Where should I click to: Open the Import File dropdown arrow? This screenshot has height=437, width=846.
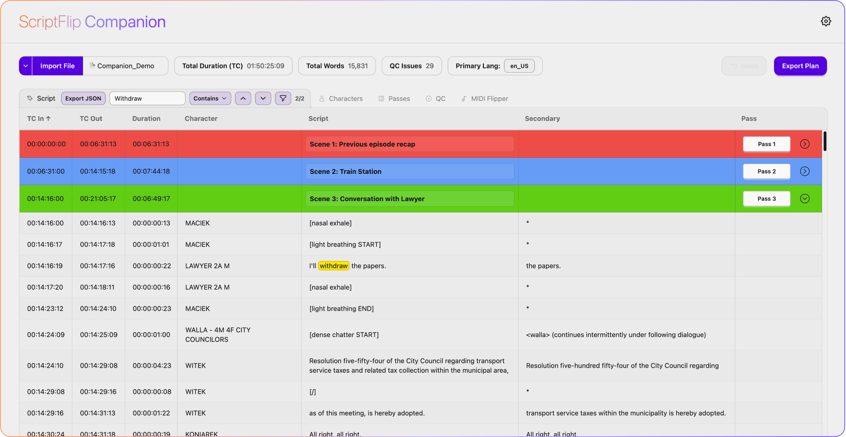pyautogui.click(x=26, y=66)
